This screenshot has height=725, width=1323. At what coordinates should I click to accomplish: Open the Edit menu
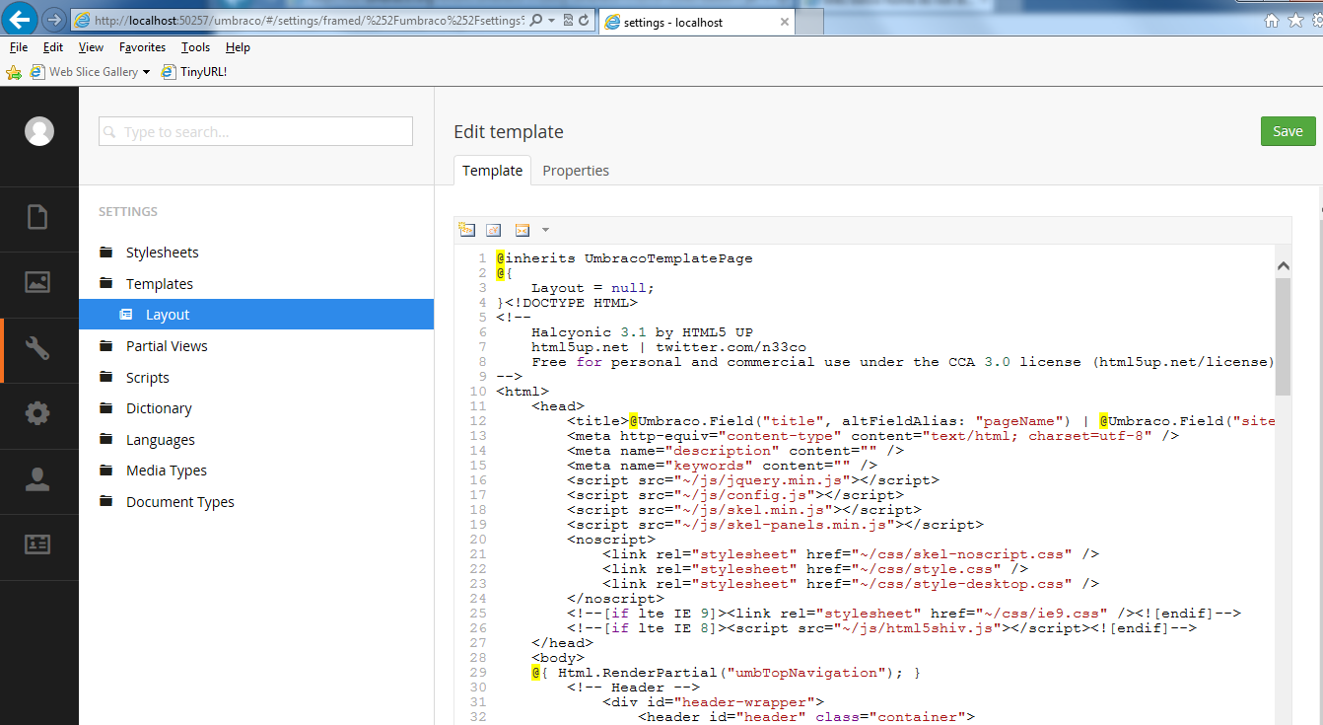coord(53,47)
